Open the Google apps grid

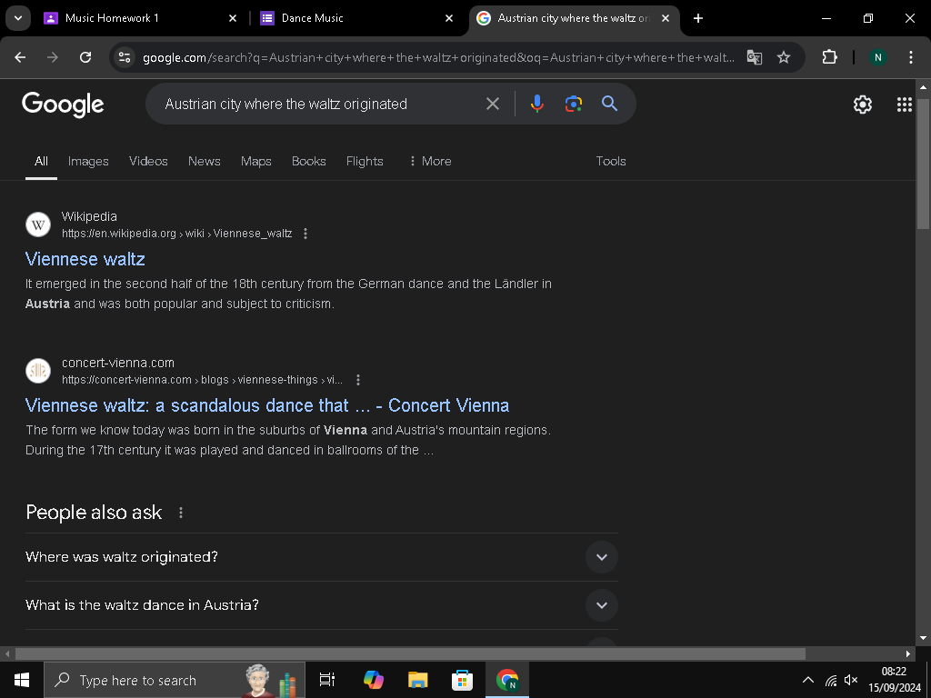pos(905,105)
